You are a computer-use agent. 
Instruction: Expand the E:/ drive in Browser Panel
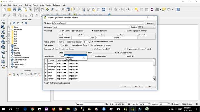(x=9, y=36)
